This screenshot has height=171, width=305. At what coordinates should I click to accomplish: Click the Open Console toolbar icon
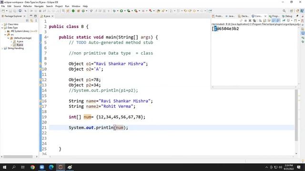(x=295, y=20)
